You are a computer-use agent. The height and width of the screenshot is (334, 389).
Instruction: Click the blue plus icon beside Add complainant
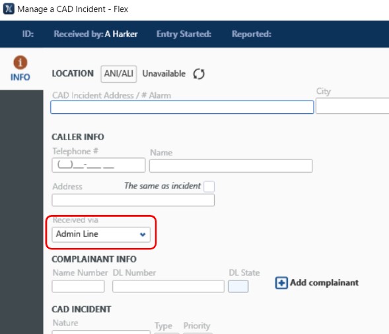pyautogui.click(x=281, y=283)
